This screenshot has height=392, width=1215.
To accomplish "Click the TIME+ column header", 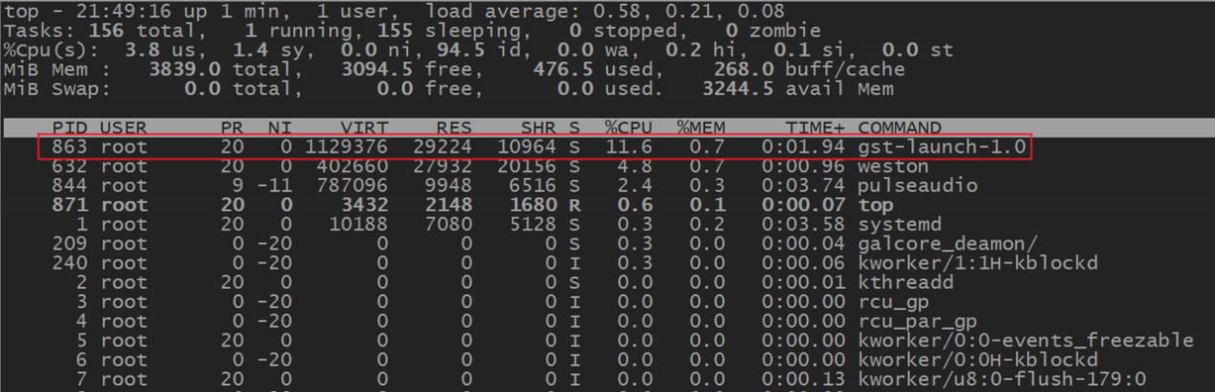I will pyautogui.click(x=815, y=127).
